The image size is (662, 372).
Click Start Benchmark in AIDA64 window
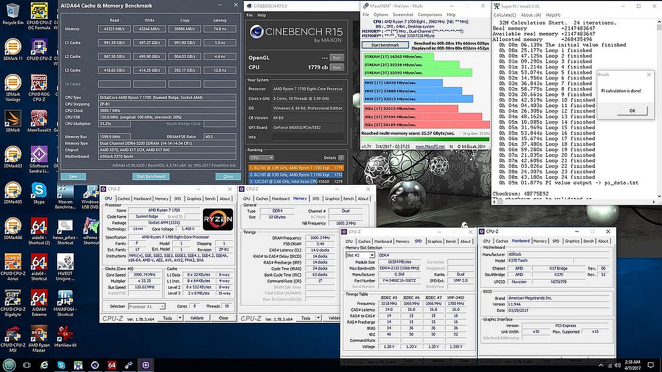pyautogui.click(x=151, y=176)
